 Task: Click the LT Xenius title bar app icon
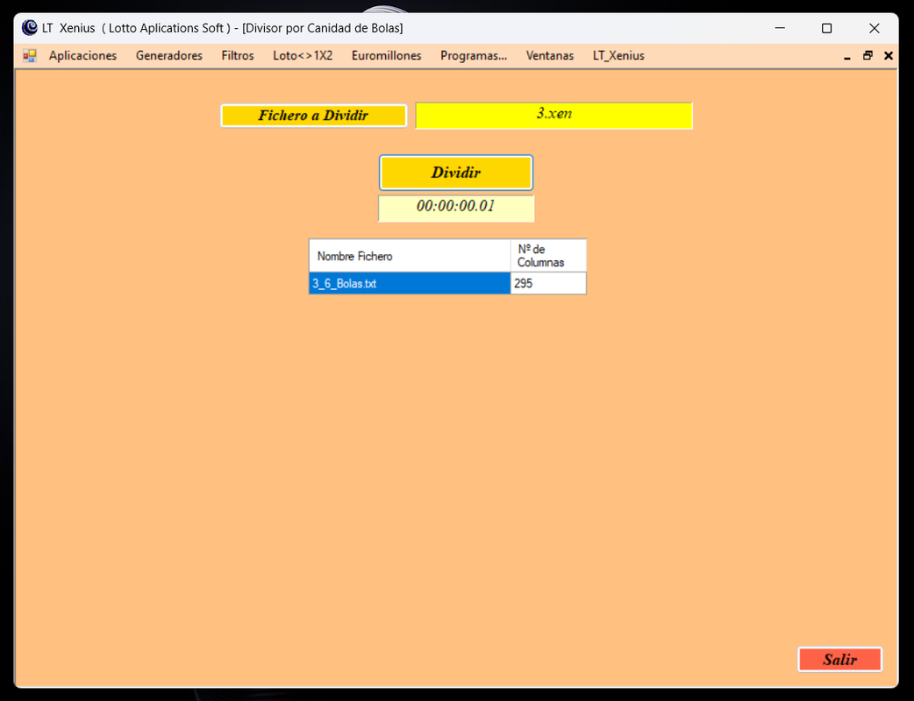tap(29, 28)
